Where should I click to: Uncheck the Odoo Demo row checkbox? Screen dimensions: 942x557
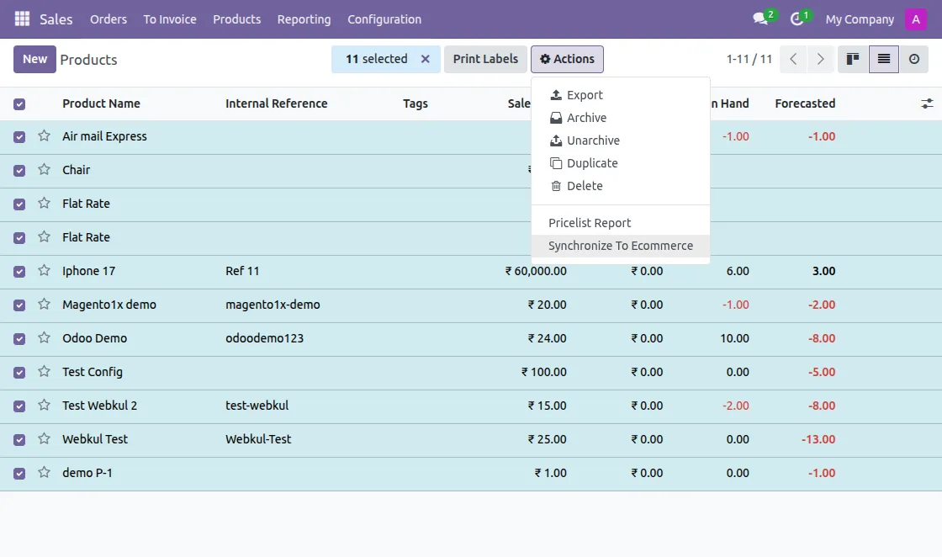point(19,339)
